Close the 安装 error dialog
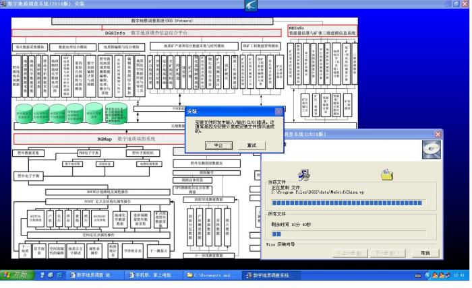 coord(278,111)
